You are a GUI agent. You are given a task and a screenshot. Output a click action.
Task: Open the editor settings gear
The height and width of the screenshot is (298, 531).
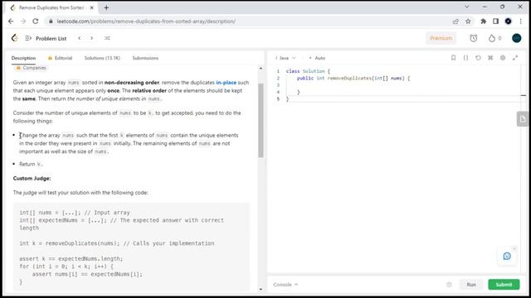point(503,58)
